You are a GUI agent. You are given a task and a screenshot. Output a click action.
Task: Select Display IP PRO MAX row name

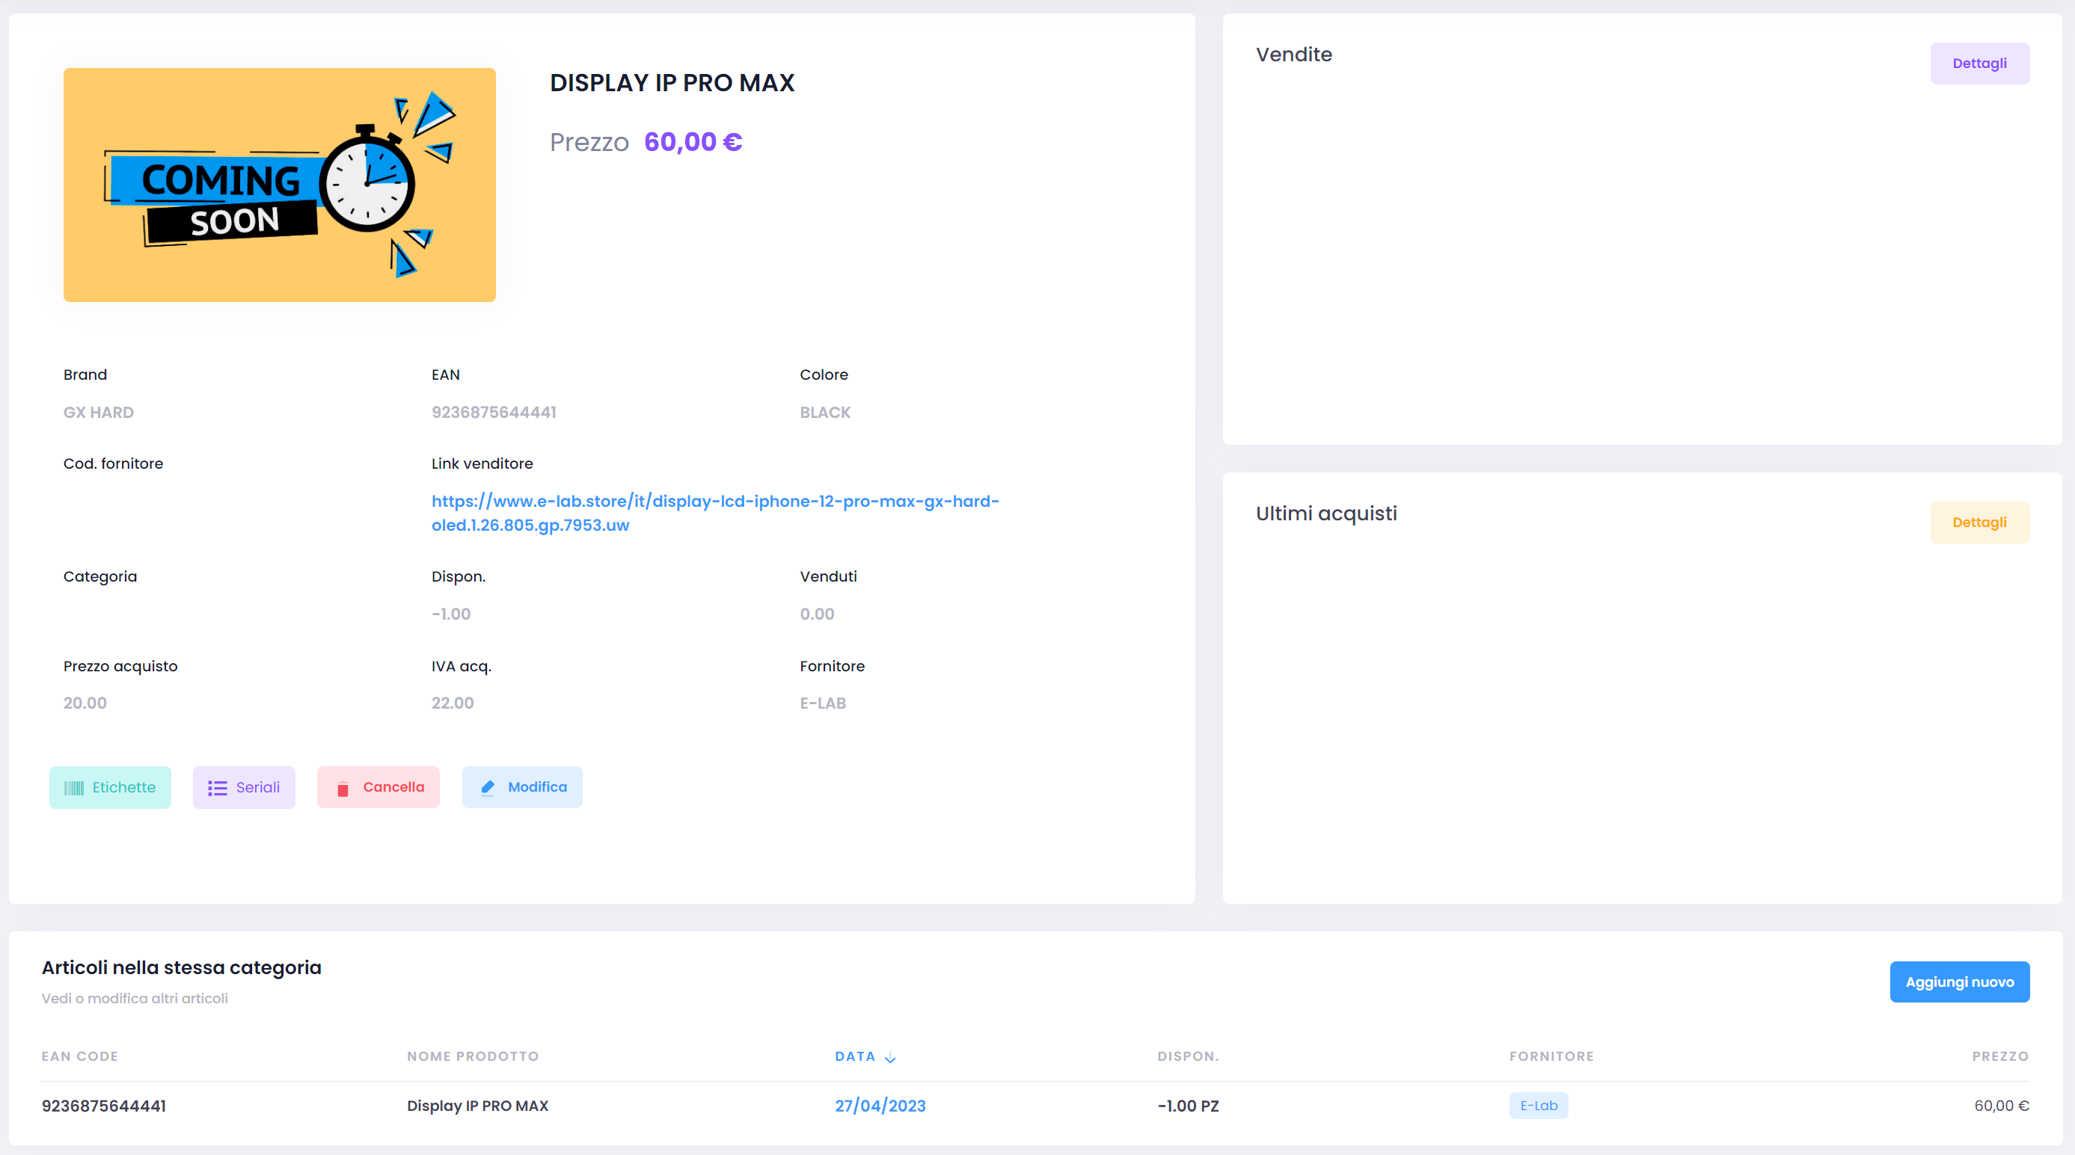tap(478, 1106)
